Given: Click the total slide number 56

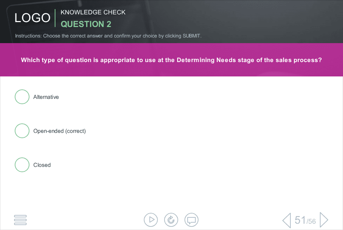Looking at the screenshot, I should coord(311,222).
